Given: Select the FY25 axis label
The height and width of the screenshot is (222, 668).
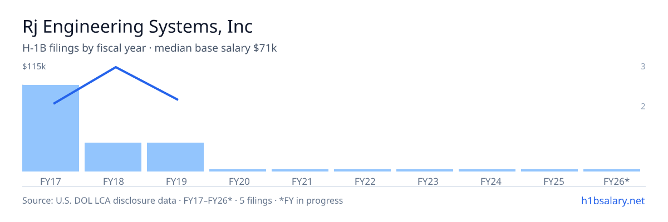Looking at the screenshot, I should pos(549,181).
